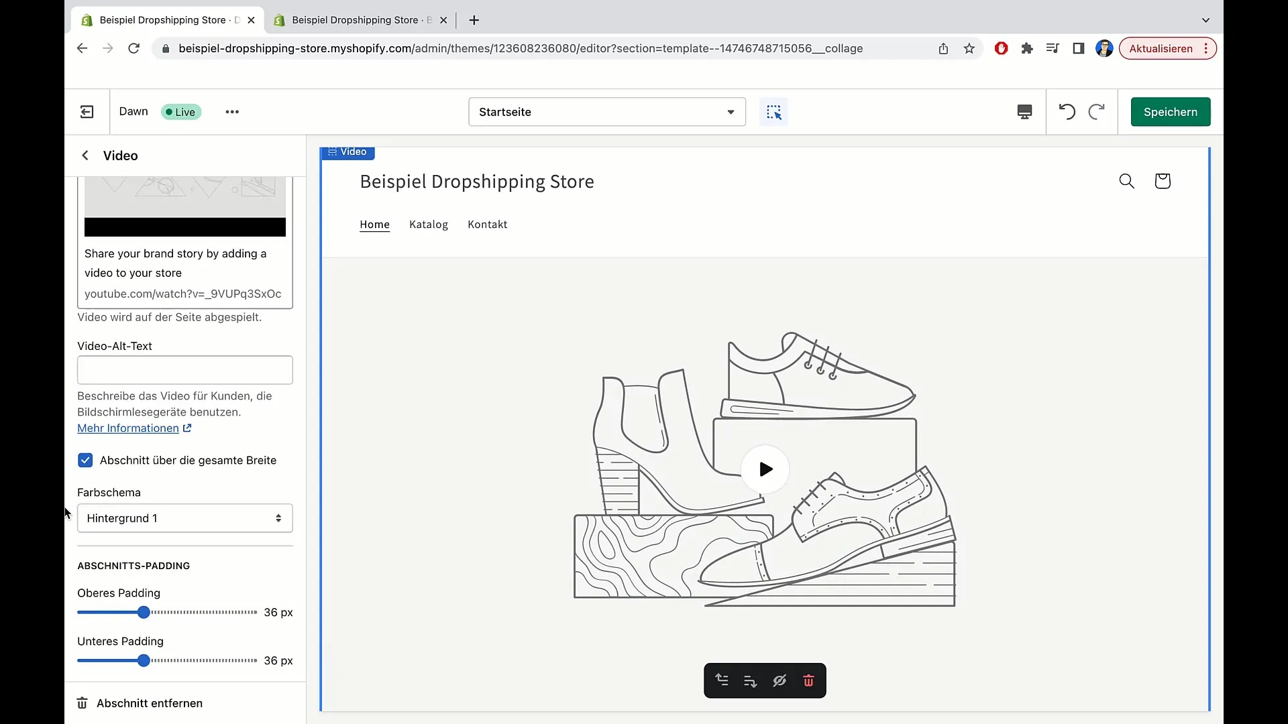This screenshot has width=1288, height=724.
Task: Click the browser address bar URL
Action: coord(521,48)
